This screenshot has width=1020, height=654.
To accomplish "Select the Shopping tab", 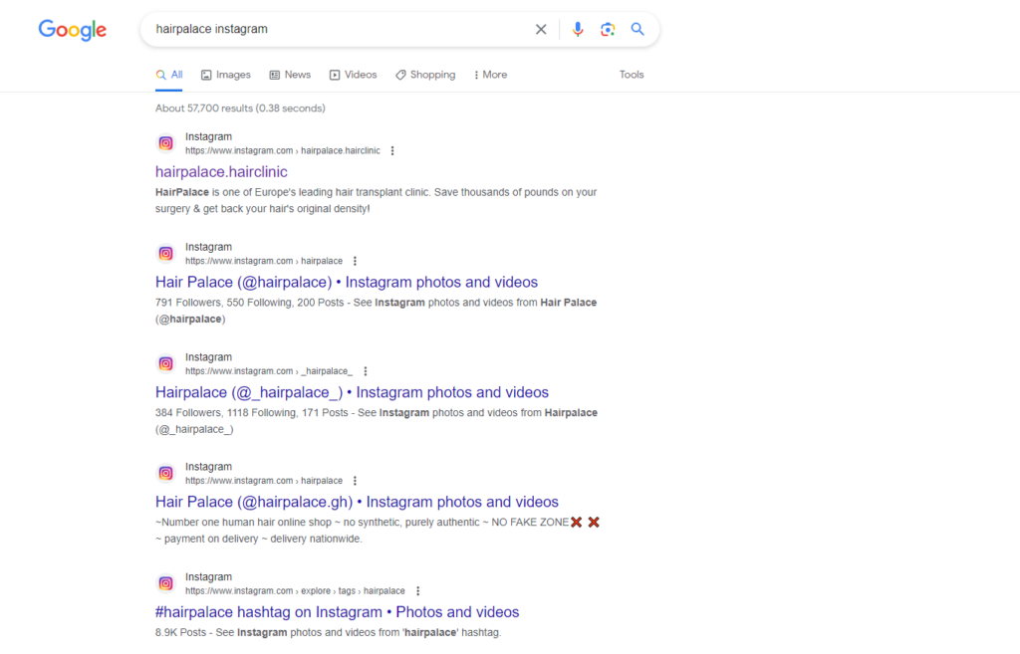I will coord(425,75).
